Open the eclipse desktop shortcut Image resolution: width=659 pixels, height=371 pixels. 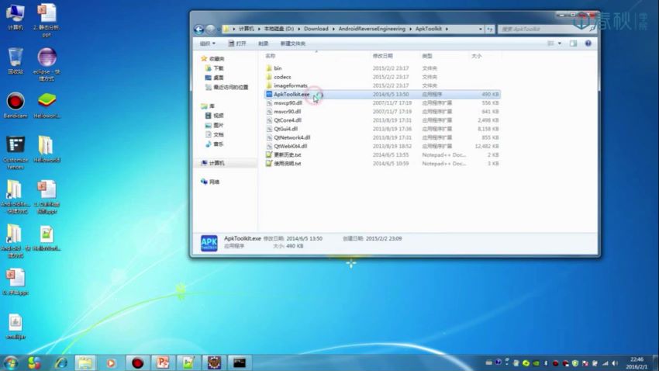click(47, 58)
